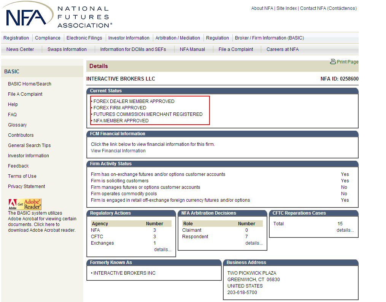Click the Respondent role row
The height and width of the screenshot is (302, 386).
pyautogui.click(x=222, y=237)
